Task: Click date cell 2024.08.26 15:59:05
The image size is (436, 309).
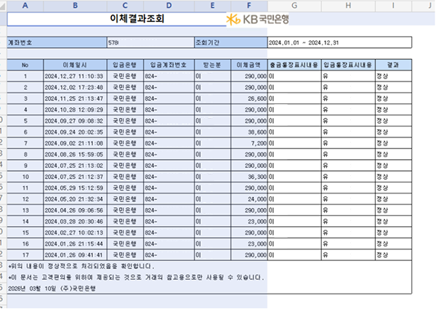Action: click(x=75, y=154)
